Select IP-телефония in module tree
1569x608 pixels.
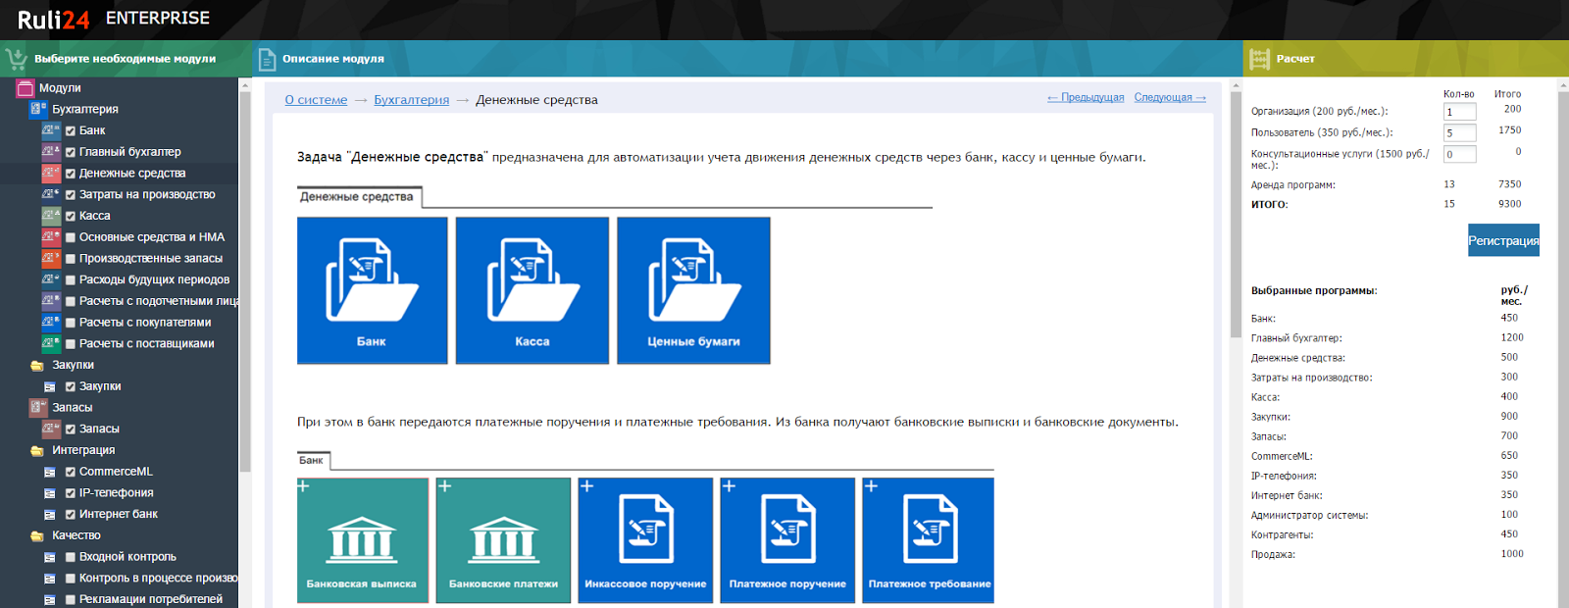click(116, 493)
